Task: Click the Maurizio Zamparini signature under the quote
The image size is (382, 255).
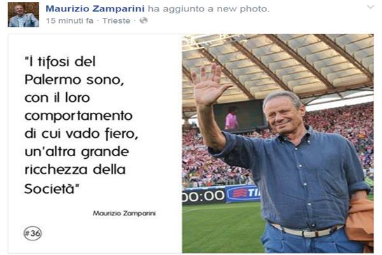Action: [124, 214]
